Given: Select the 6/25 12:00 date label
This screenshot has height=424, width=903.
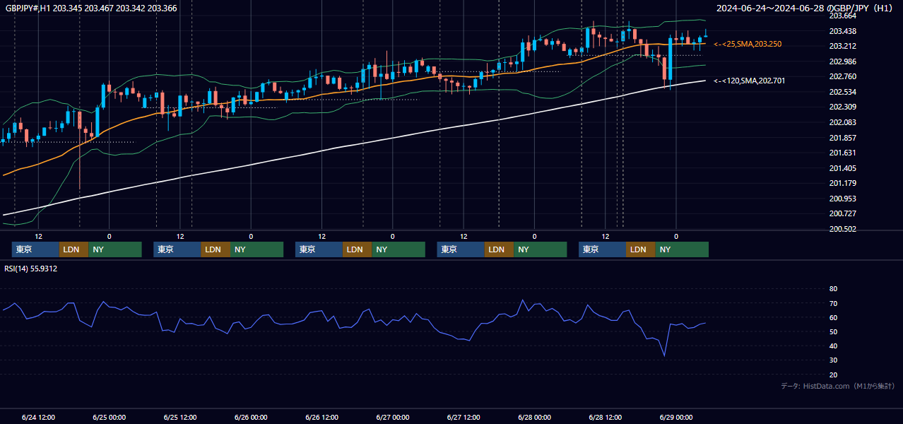Looking at the screenshot, I should click(x=180, y=418).
